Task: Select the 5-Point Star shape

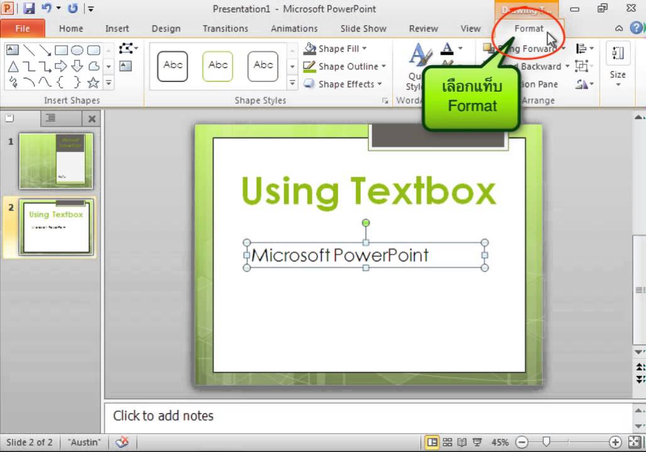Action: tap(94, 83)
